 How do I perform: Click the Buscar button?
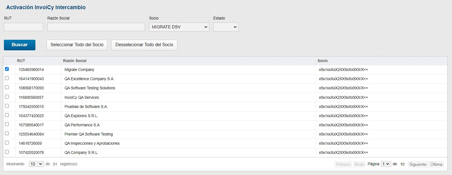point(20,45)
